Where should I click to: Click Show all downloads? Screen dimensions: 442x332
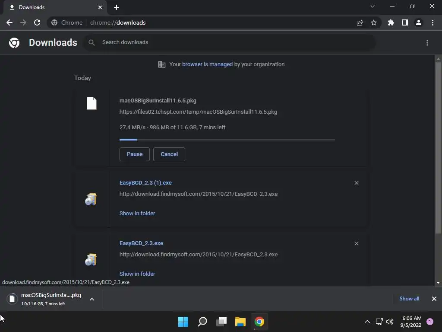[409, 299]
